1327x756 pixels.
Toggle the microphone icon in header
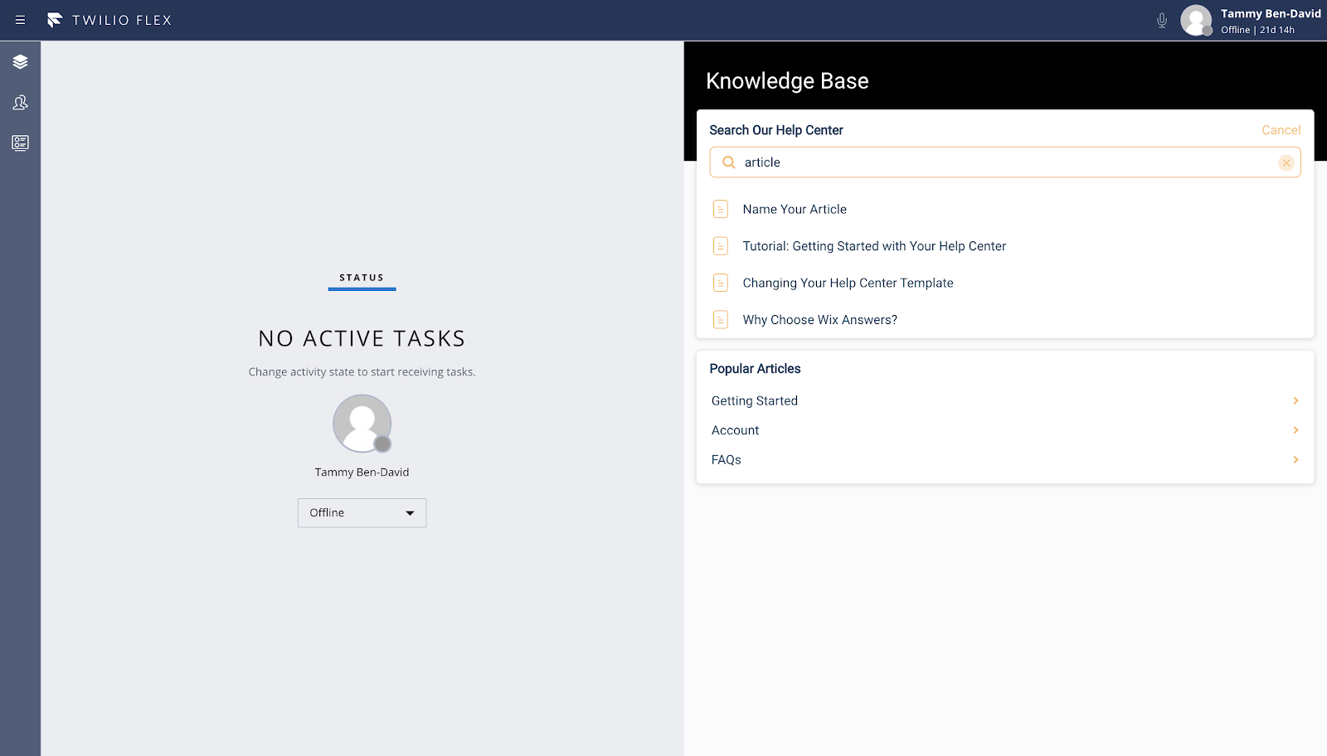click(x=1162, y=20)
